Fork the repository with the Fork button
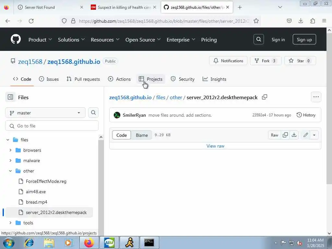Image resolution: width=332 pixels, height=249 pixels. pos(266,61)
